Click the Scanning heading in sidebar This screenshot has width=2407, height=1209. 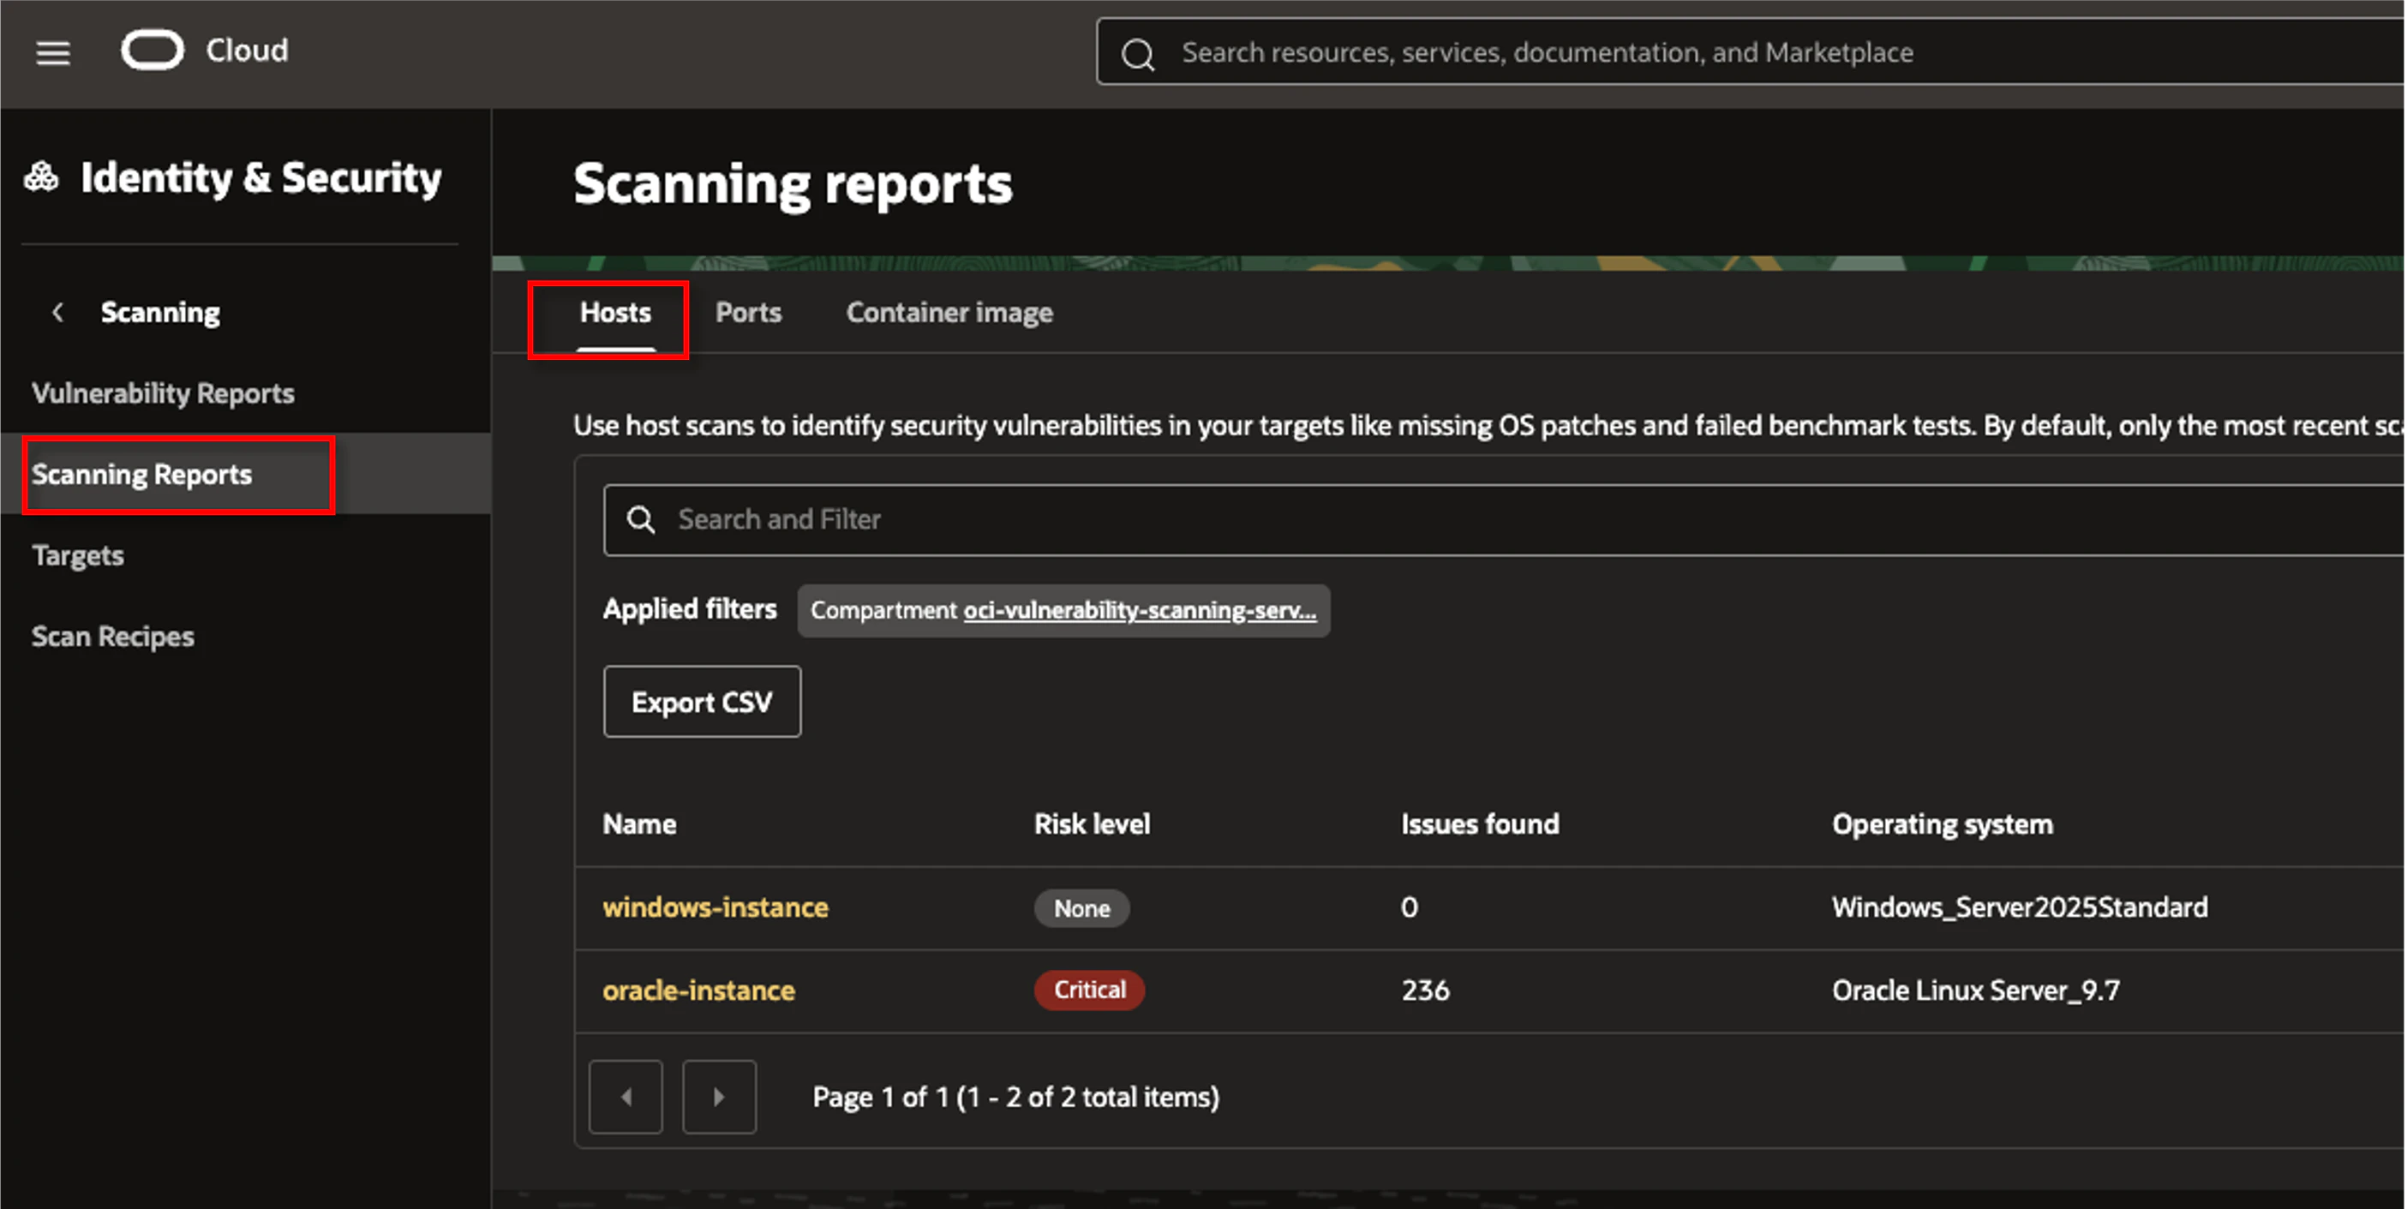point(161,312)
